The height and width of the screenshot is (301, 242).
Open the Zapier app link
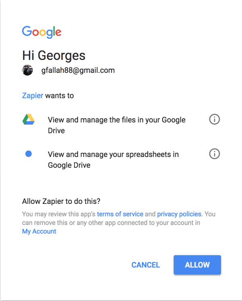[33, 95]
